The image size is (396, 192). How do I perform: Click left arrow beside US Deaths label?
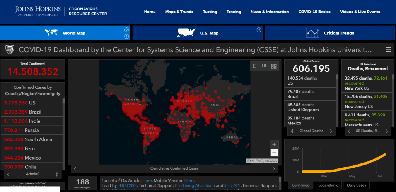click(x=349, y=131)
